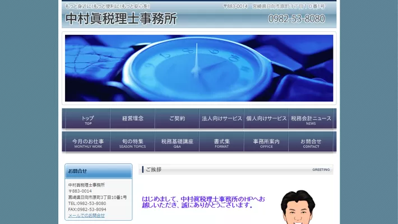Screen dimensions: 398x224
Task: Open お問合せ (CONTACT) in navigation bar
Action: pos(311,143)
